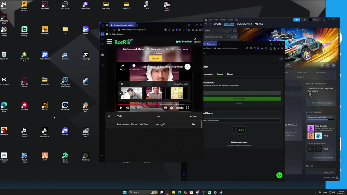Open the account age dropdown

[x=242, y=93]
